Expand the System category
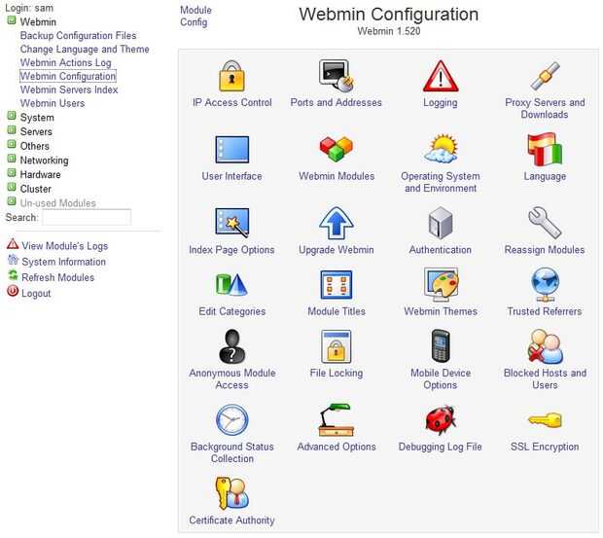 pyautogui.click(x=12, y=116)
